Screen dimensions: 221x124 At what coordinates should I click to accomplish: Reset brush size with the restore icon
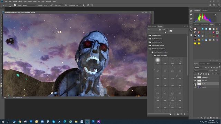[160, 30]
